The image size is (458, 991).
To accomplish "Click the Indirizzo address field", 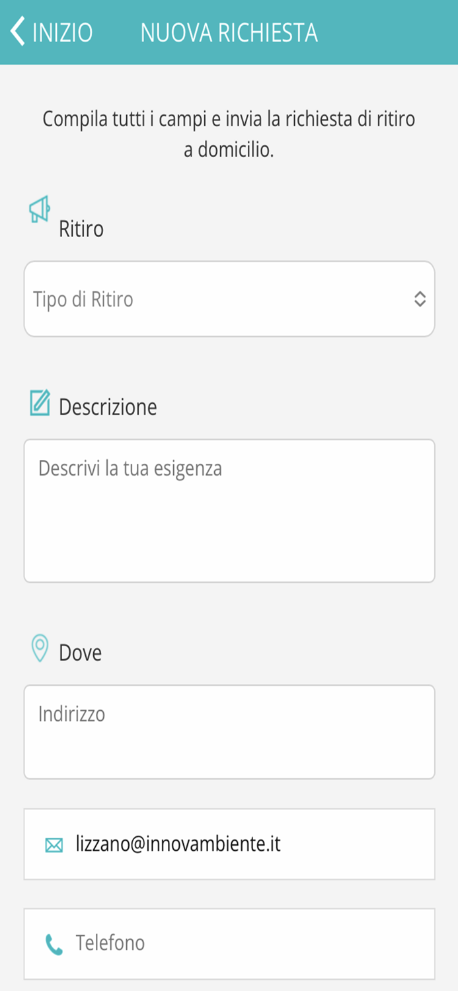I will [229, 730].
